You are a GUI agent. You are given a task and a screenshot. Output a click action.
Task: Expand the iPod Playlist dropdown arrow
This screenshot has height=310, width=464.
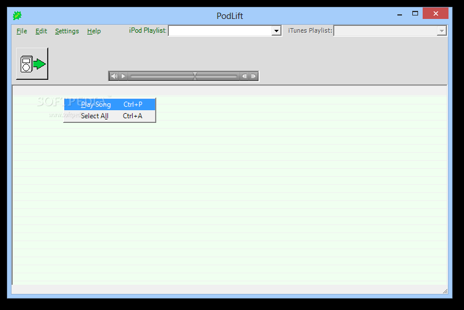tap(276, 31)
